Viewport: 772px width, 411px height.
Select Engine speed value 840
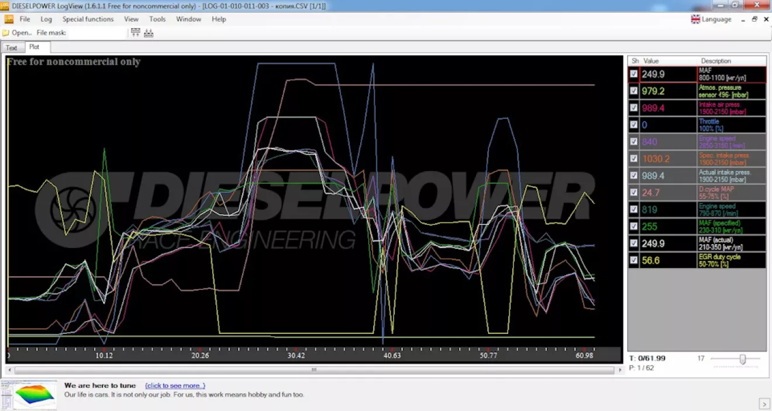click(668, 142)
